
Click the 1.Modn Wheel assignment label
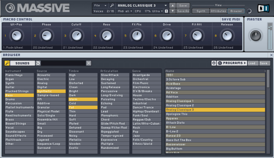[13, 47]
